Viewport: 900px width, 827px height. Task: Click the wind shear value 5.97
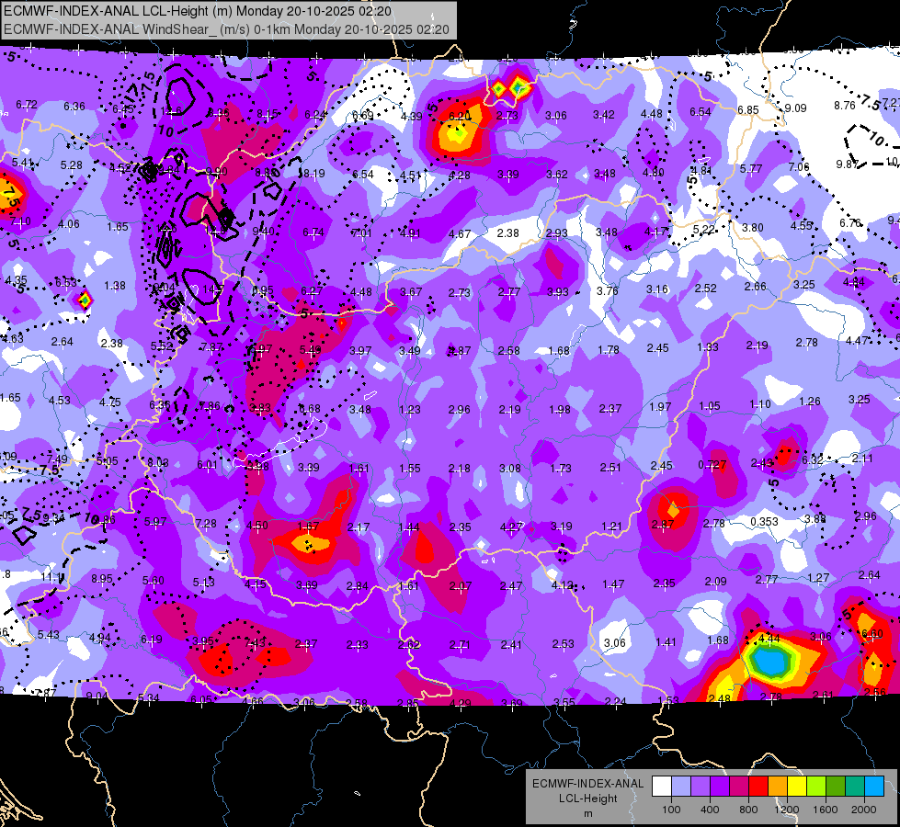(x=155, y=522)
